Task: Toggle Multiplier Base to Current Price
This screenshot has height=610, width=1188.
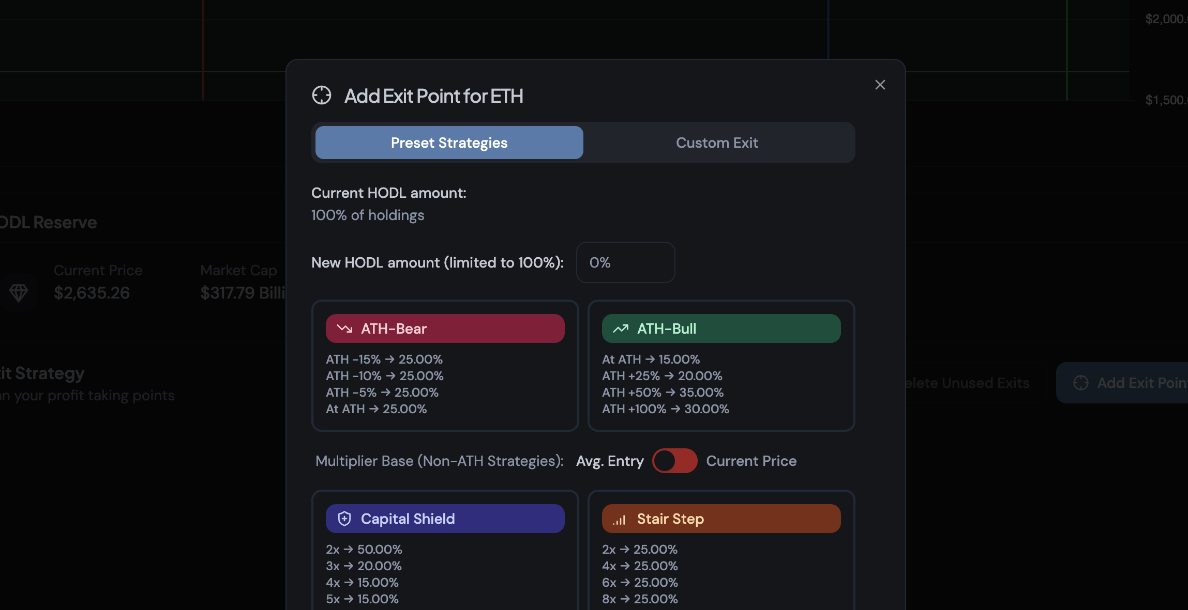Action: (x=674, y=461)
